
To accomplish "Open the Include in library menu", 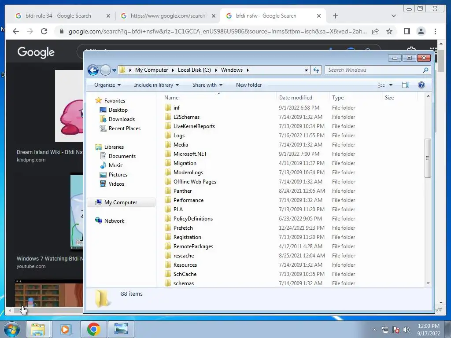I will [x=156, y=85].
